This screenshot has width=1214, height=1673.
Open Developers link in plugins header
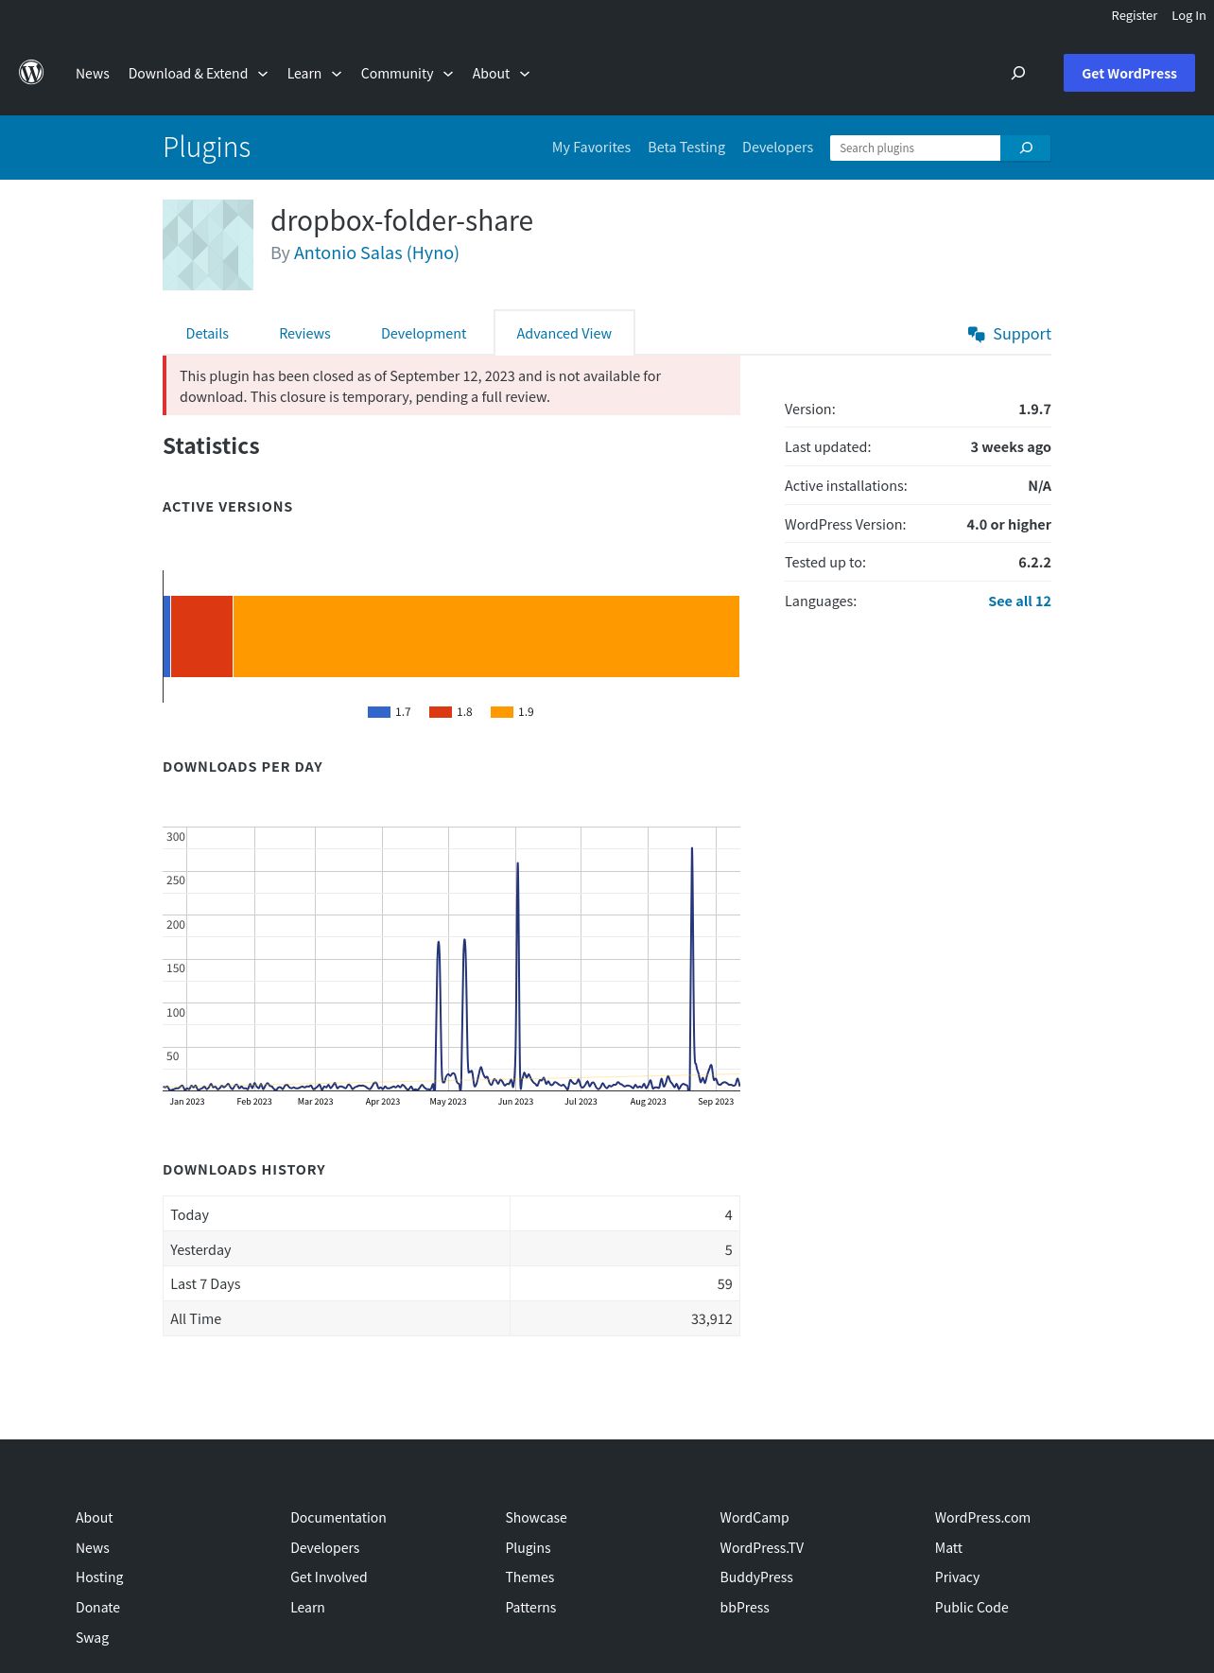(777, 148)
